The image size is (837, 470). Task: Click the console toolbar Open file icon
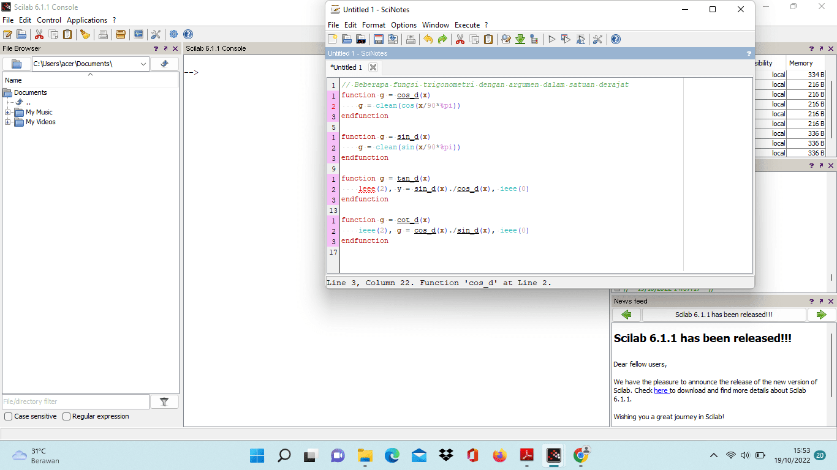tap(21, 34)
